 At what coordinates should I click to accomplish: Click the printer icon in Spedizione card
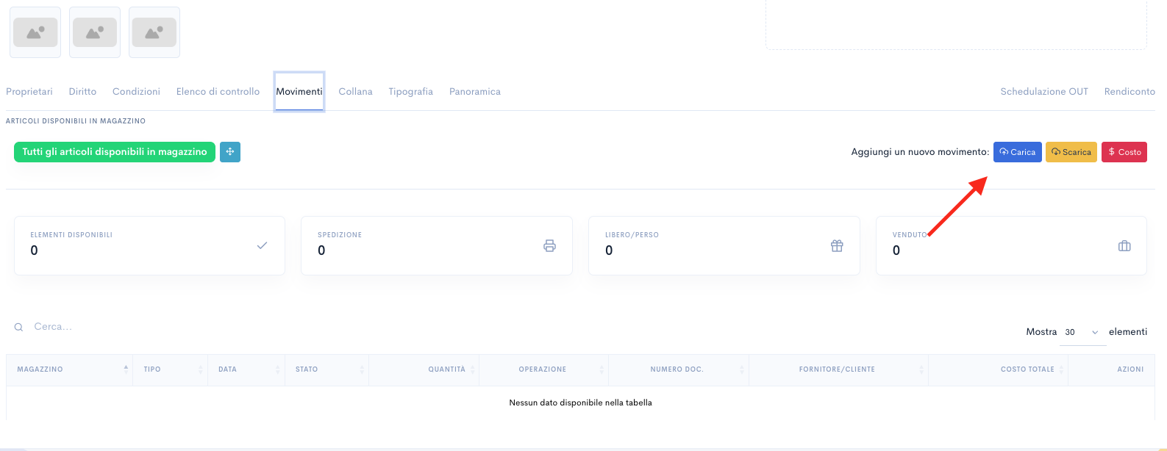click(x=549, y=246)
